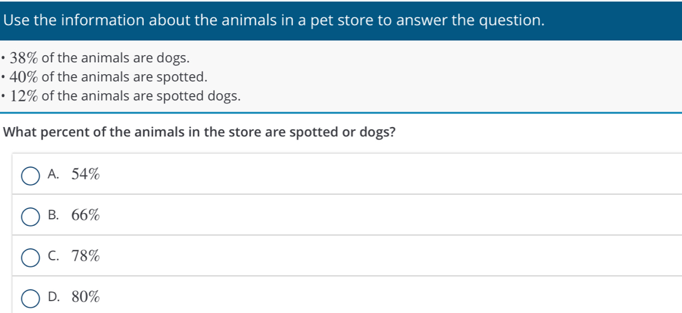Pick the radio button for option D

30,298
